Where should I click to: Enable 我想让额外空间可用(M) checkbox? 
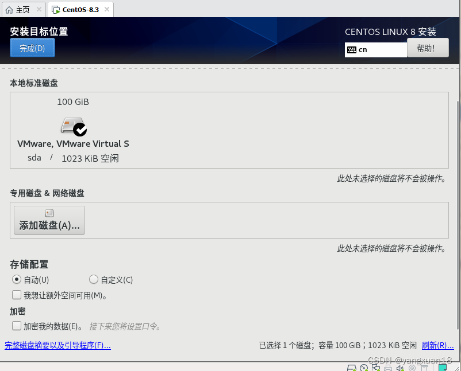point(16,294)
